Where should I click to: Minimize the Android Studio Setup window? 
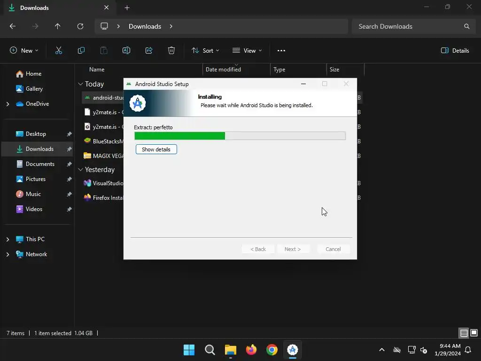[303, 84]
